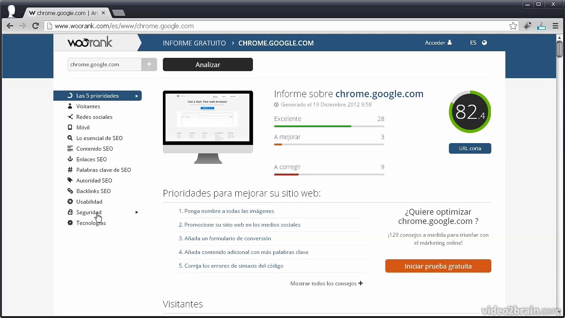The height and width of the screenshot is (318, 565).
Task: Click the padlock icon for Seguridad
Action: click(70, 212)
